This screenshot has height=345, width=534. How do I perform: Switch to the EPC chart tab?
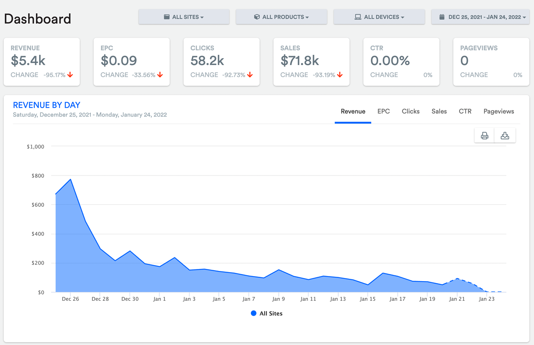click(x=384, y=111)
